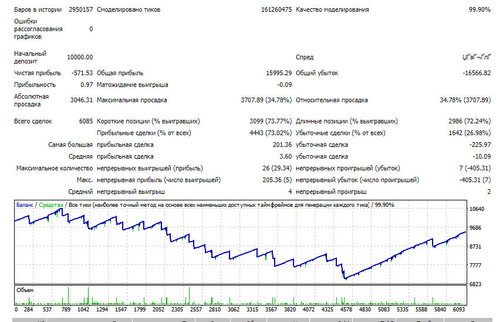Click the largest loss trade value -225.97

click(x=480, y=145)
